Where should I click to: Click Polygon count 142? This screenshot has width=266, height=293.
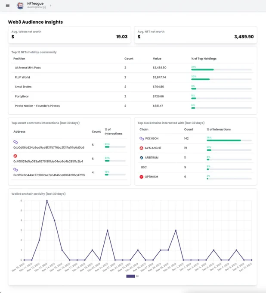tap(186, 138)
